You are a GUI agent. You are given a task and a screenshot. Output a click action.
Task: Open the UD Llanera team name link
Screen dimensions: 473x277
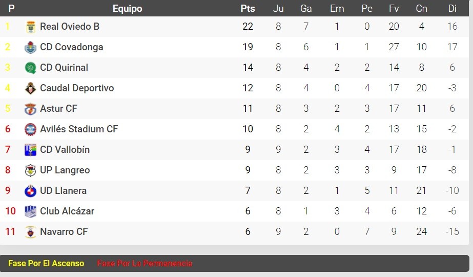click(64, 191)
